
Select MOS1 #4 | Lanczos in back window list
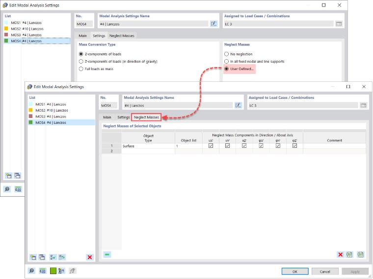(37, 23)
